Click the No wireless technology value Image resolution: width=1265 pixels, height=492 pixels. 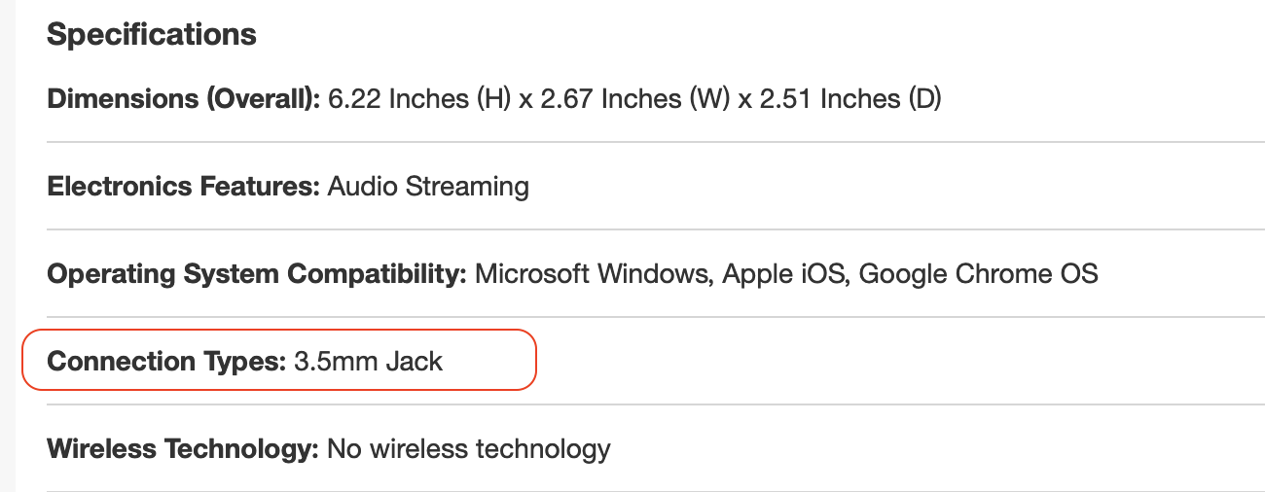[468, 449]
